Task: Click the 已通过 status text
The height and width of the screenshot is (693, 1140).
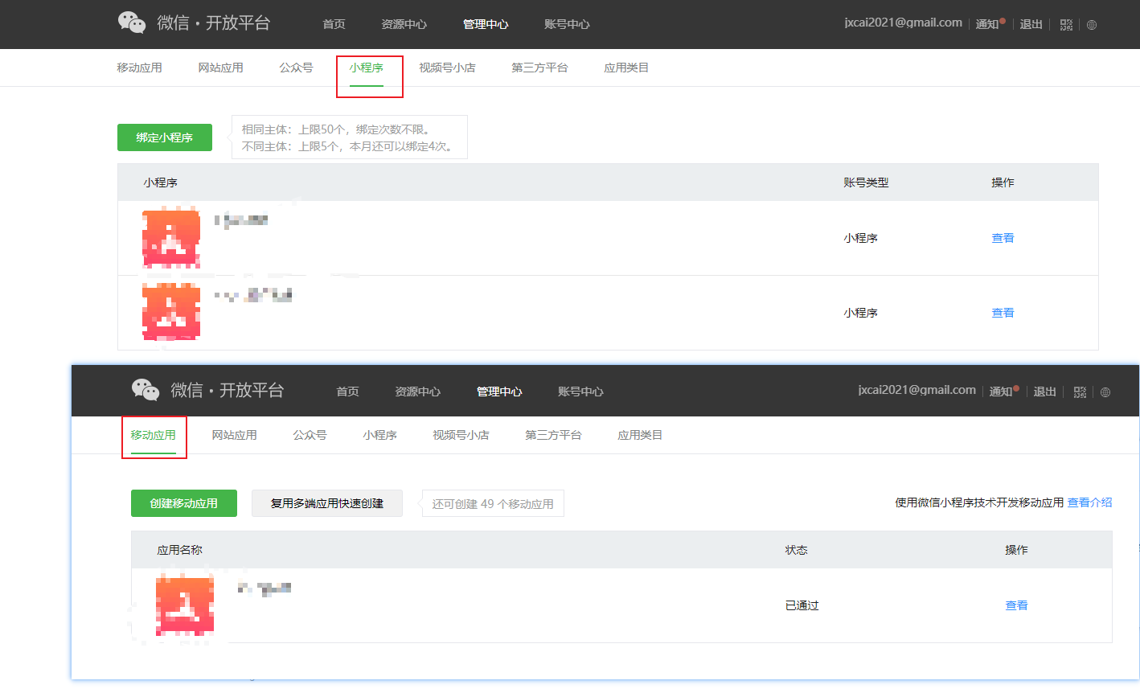Action: pyautogui.click(x=802, y=605)
